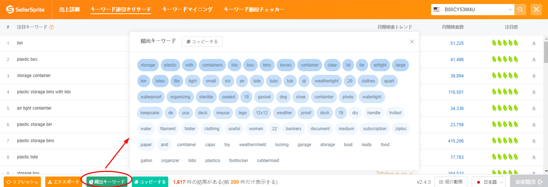This screenshot has height=187, width=548.
Task: Open the 紹介動画 video button
Action: coord(451,182)
